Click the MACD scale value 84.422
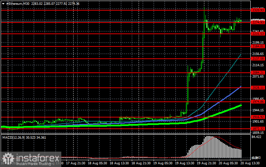This screenshot has width=266, height=167. pyautogui.click(x=256, y=137)
